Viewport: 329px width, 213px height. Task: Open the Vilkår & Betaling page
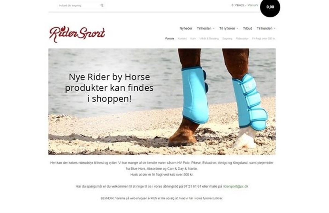click(209, 39)
